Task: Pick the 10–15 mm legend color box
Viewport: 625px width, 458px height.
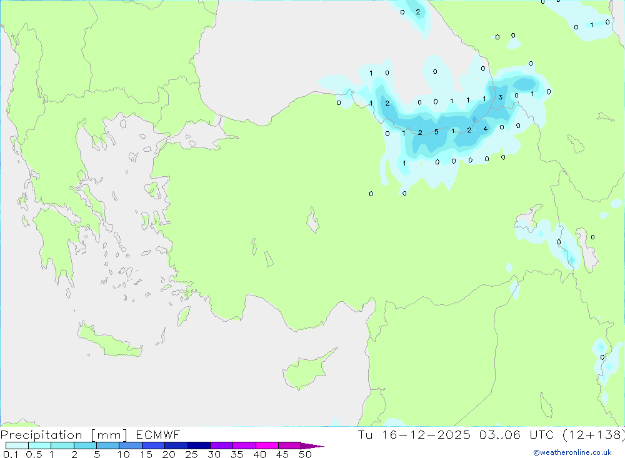Action: [131, 446]
